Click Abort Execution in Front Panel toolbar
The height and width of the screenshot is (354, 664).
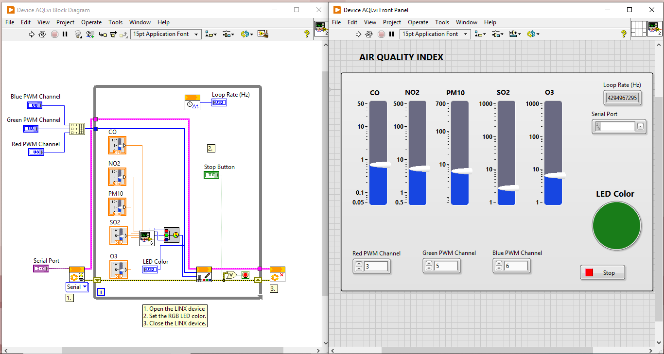(381, 34)
